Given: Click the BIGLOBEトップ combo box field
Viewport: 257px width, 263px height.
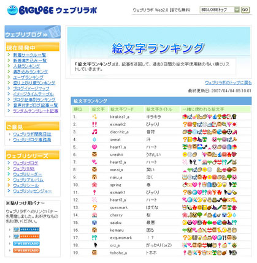Looking at the screenshot, I should [220, 10].
